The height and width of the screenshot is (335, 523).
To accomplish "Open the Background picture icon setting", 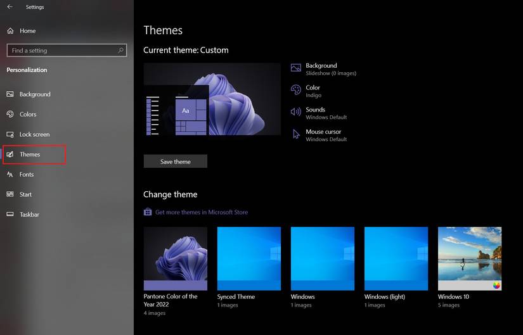I will tap(295, 68).
